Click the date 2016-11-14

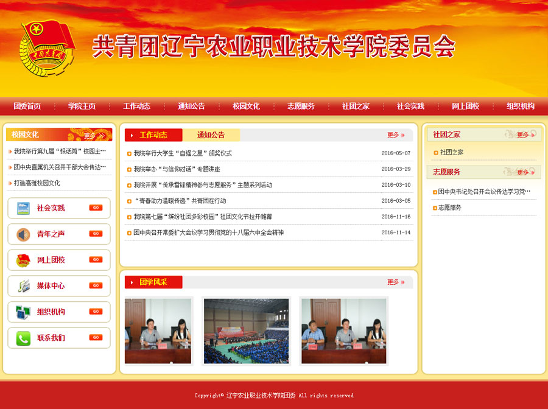[396, 232]
